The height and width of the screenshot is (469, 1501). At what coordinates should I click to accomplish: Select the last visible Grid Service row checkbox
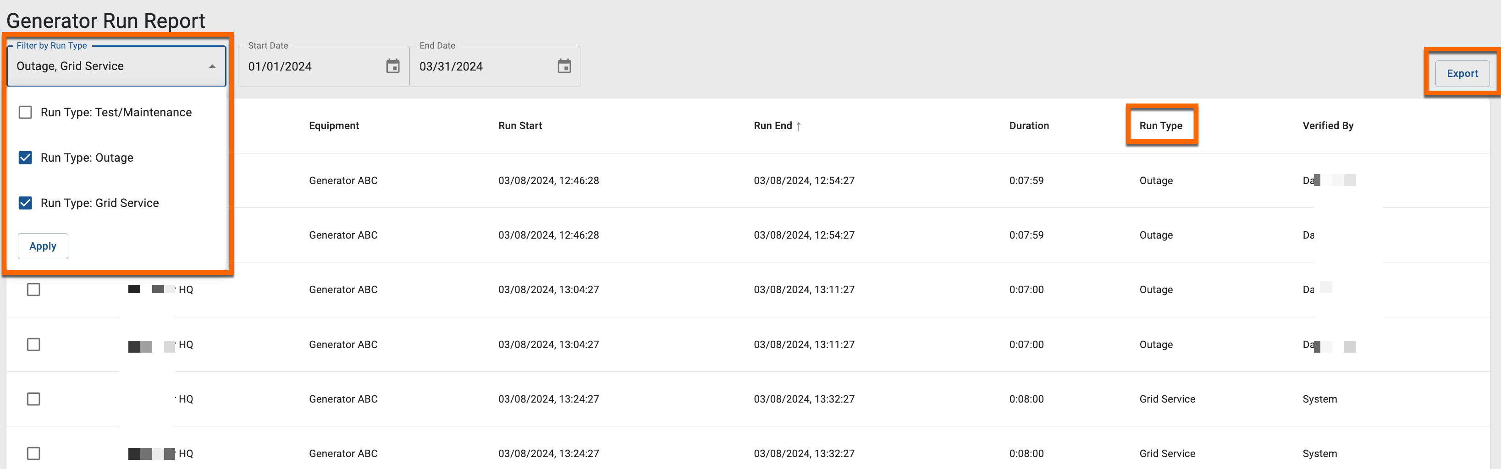tap(34, 453)
